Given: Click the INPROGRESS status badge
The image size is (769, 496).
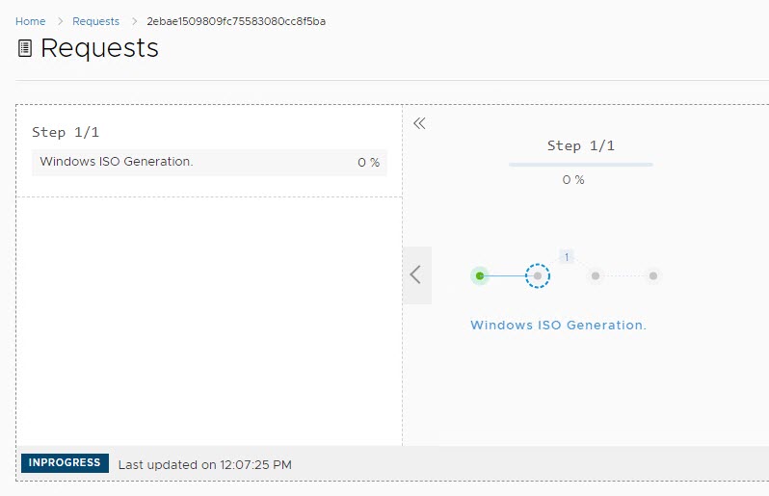Looking at the screenshot, I should 65,463.
